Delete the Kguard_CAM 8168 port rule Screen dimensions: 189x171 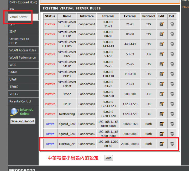pos(172,124)
